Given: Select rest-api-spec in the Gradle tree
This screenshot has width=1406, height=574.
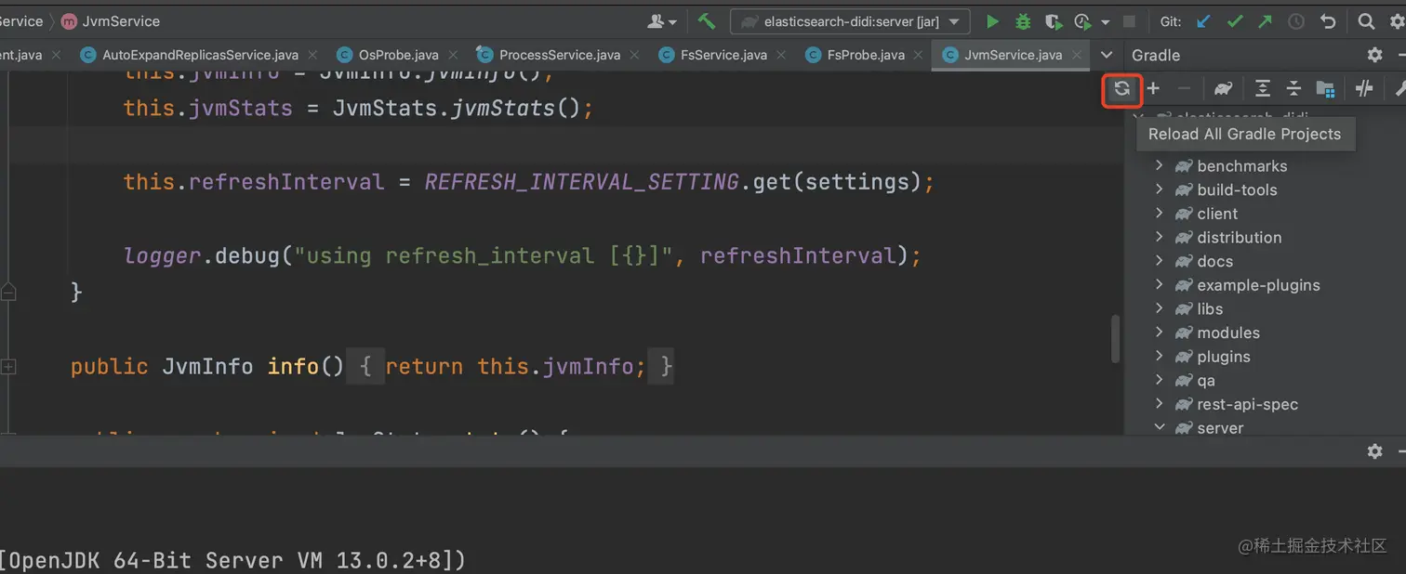Looking at the screenshot, I should (x=1247, y=404).
